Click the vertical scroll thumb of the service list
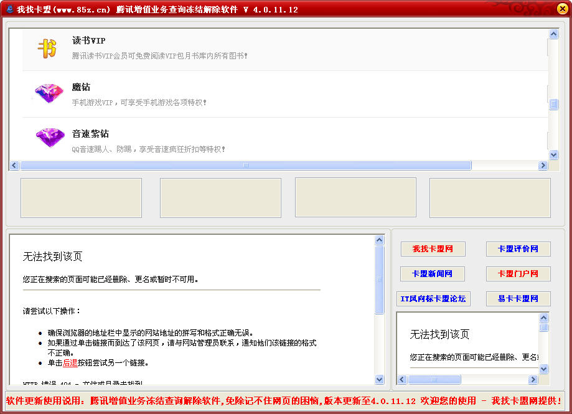Viewport: 572px width, 414px height. click(x=553, y=105)
